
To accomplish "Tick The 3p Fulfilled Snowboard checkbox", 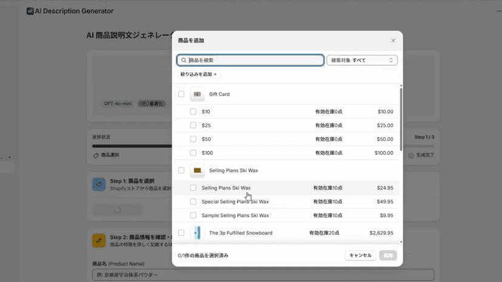I will click(181, 233).
